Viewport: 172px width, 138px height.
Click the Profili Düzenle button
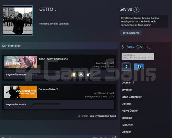pos(130,33)
